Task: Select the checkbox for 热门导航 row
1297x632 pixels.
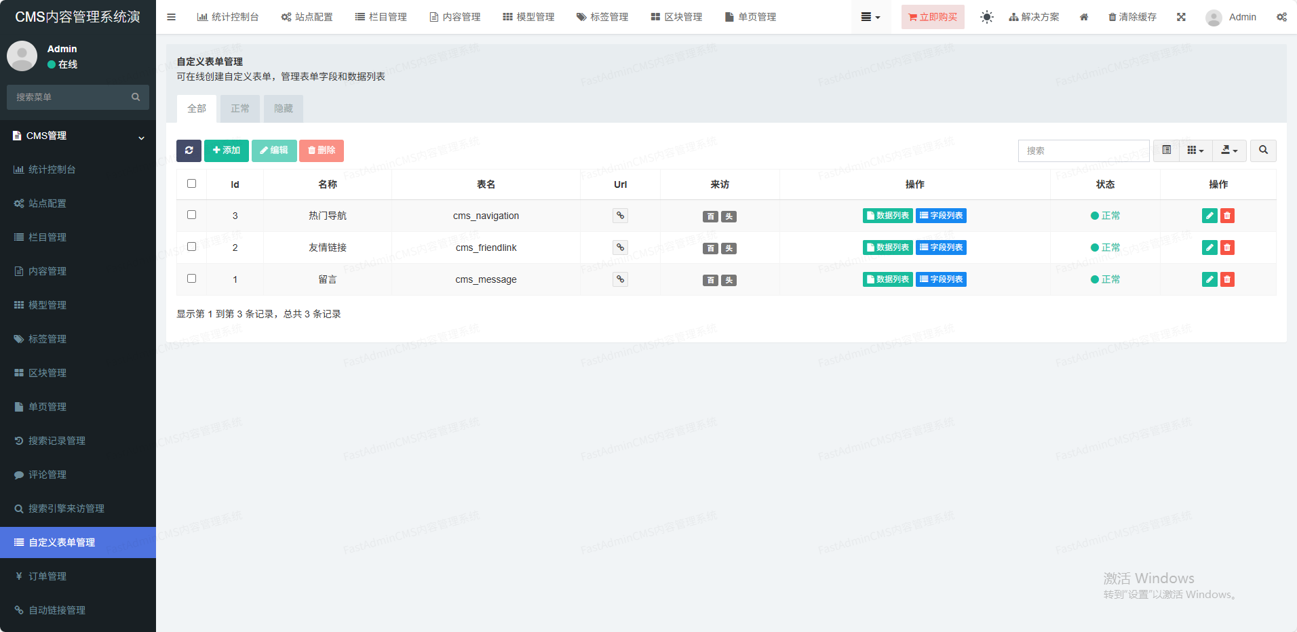Action: 191,215
